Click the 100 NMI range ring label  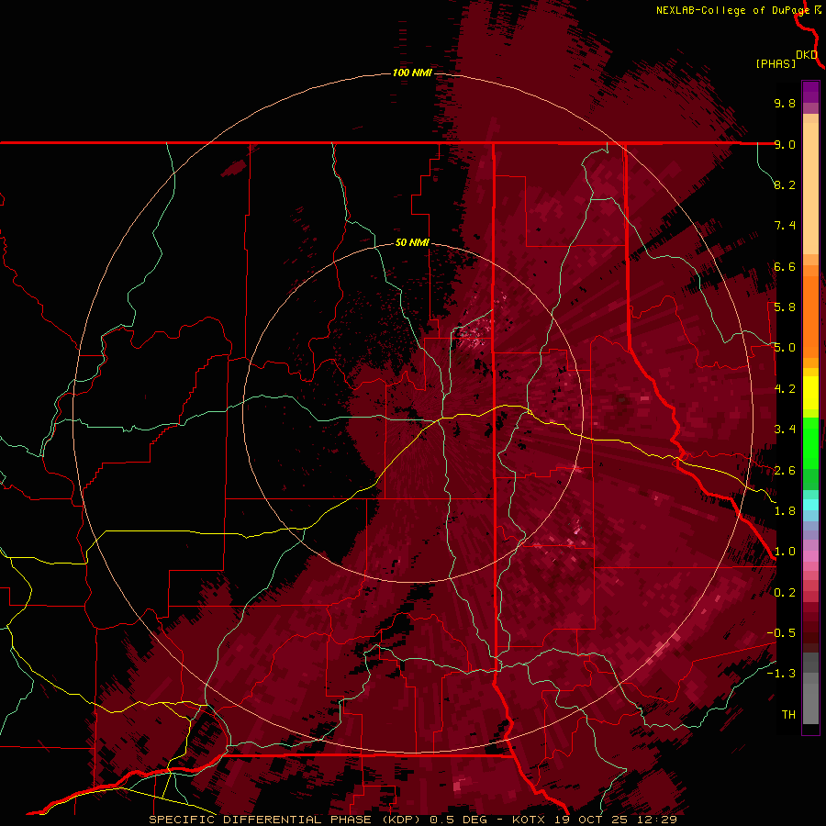tap(412, 73)
